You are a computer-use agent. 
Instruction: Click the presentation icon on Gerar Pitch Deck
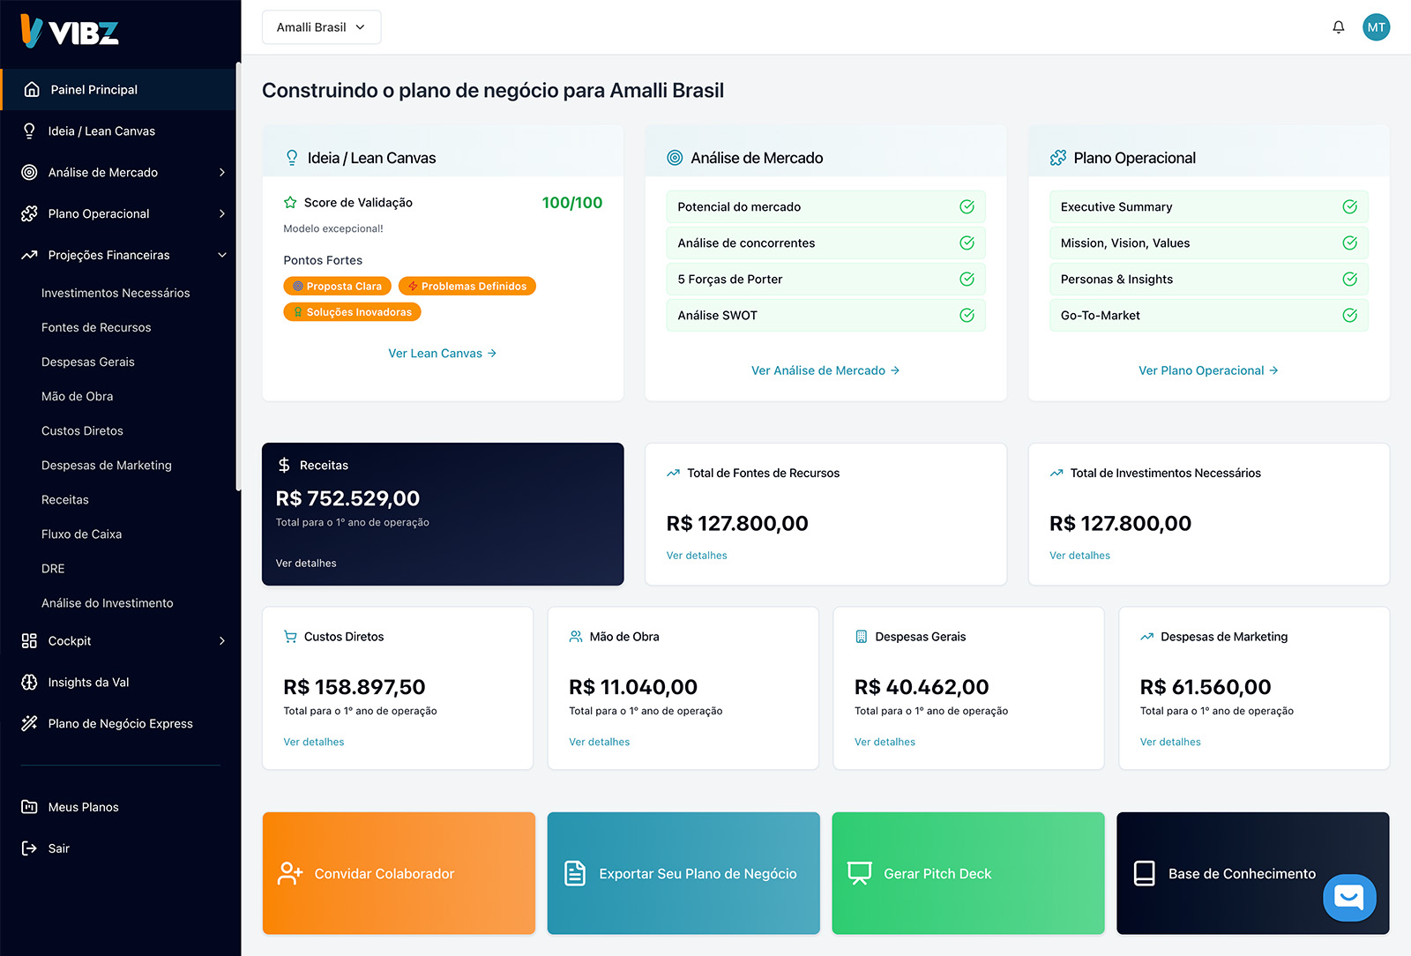(x=860, y=873)
